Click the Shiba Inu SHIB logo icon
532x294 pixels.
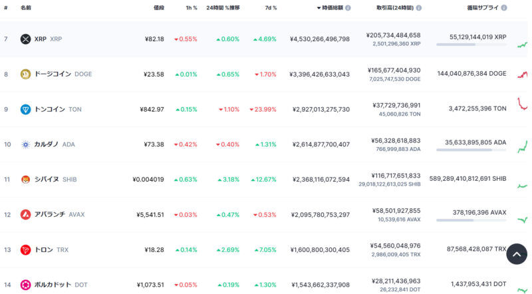coord(25,180)
